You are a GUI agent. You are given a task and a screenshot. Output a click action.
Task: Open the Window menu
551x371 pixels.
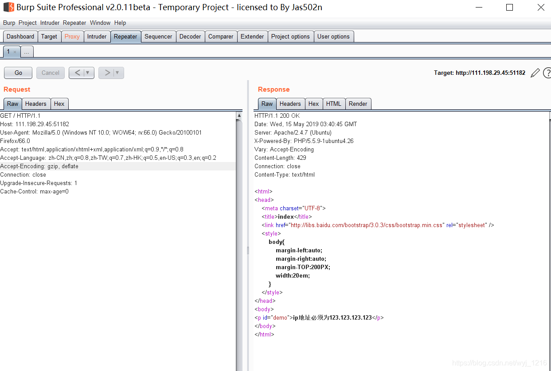100,23
